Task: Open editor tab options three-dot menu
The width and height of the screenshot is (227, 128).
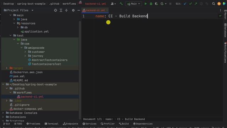Action: pyautogui.click(x=220, y=10)
